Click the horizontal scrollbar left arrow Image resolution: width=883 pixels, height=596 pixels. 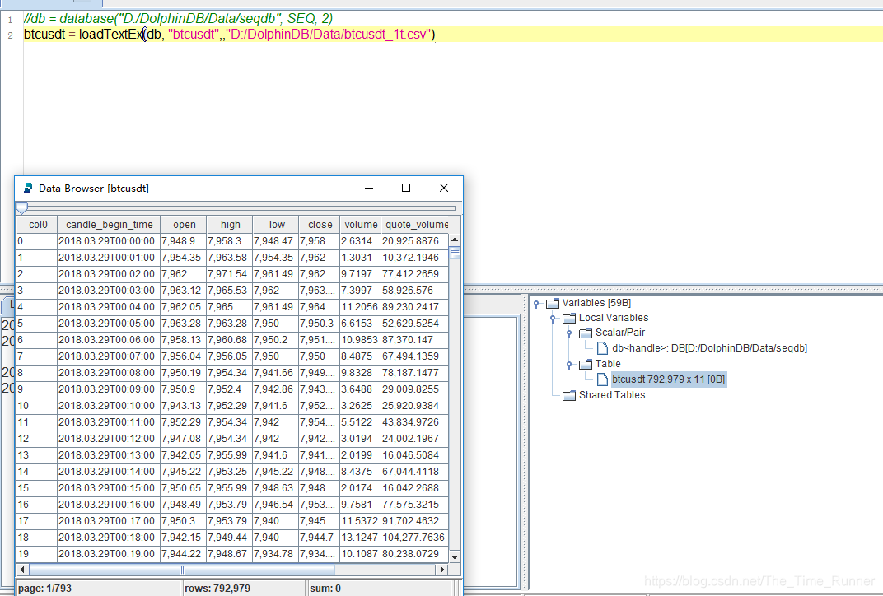tap(22, 570)
